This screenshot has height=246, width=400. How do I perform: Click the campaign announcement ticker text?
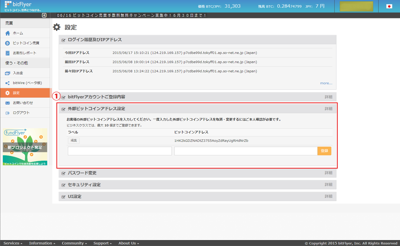tap(131, 15)
